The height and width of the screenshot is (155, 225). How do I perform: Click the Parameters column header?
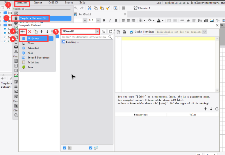point(141,115)
